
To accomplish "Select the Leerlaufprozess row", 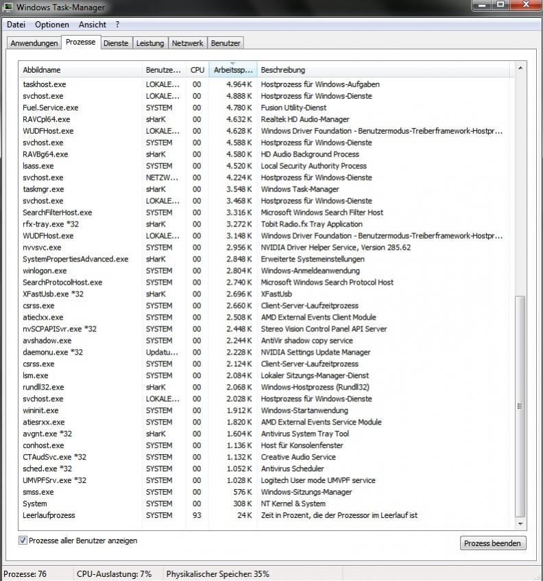I will pyautogui.click(x=265, y=515).
